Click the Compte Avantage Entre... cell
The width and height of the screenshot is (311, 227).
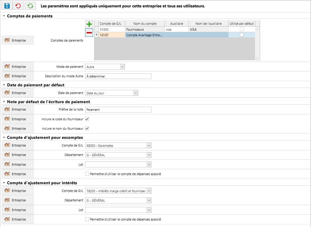(145, 35)
